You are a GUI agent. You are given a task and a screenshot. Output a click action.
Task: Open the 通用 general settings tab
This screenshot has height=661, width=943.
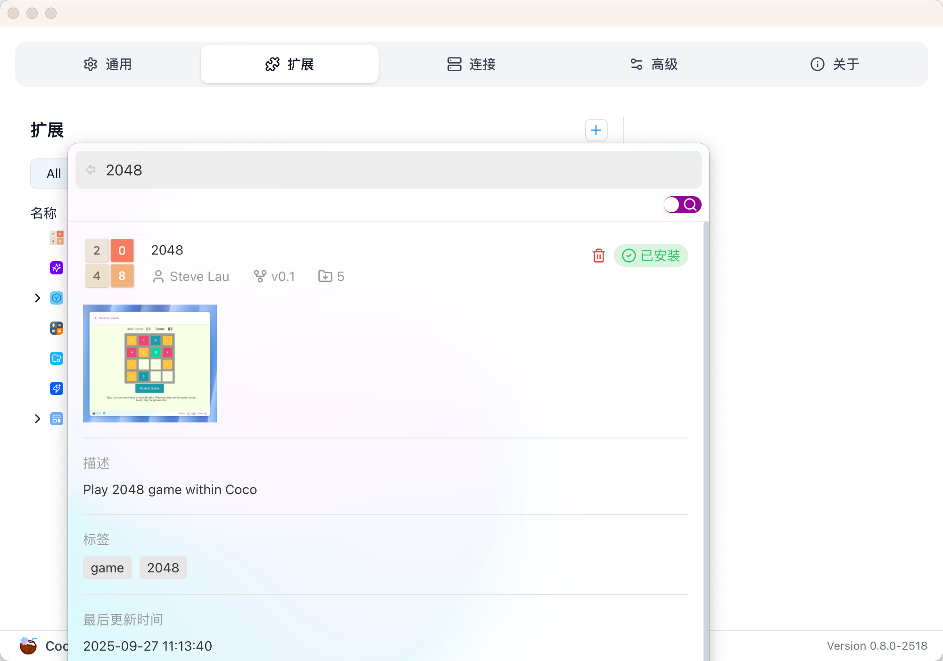point(108,64)
